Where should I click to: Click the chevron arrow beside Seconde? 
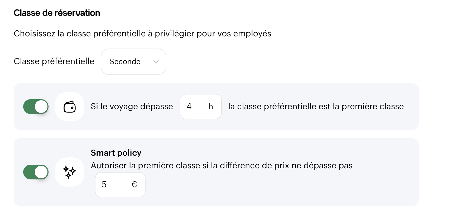click(x=156, y=62)
